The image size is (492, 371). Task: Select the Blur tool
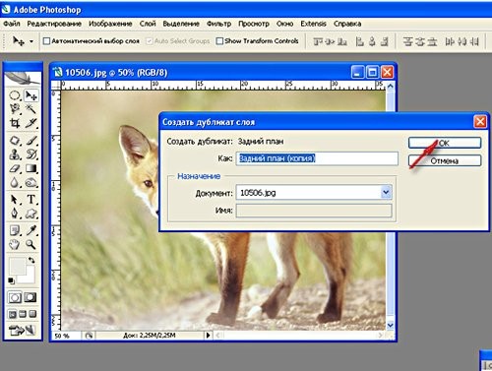click(x=15, y=182)
